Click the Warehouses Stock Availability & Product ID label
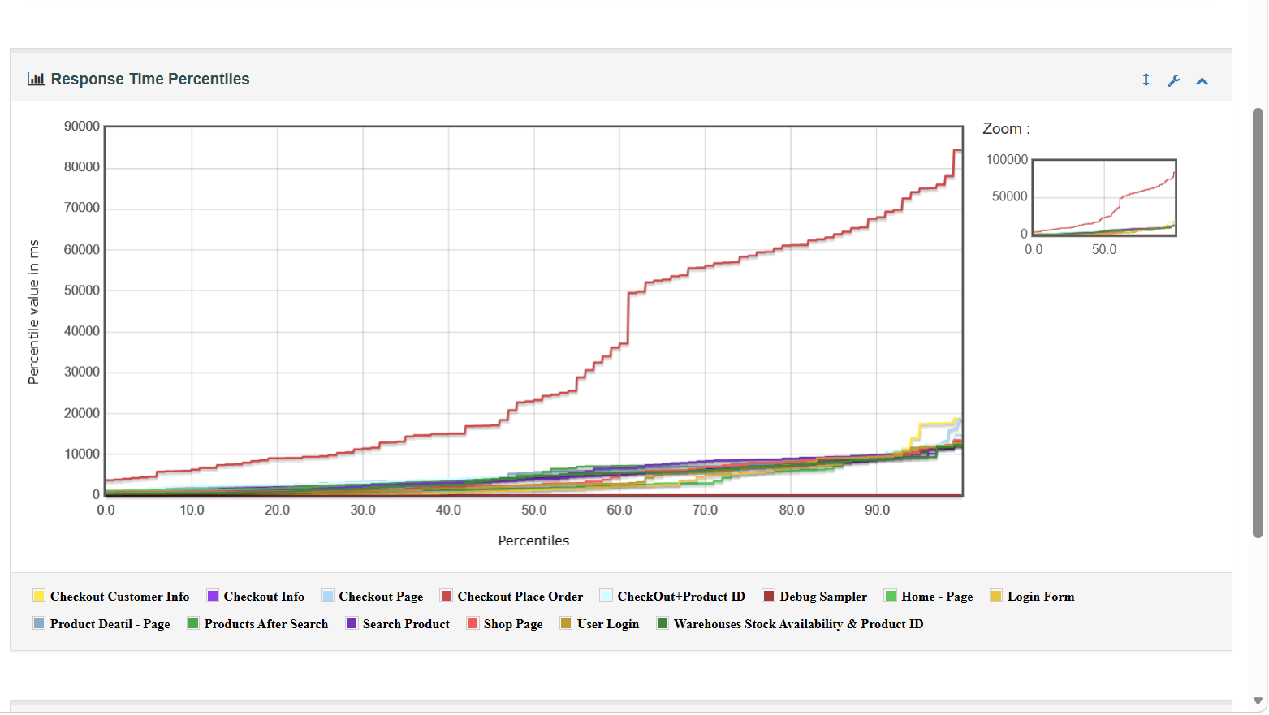Viewport: 1269px width, 715px height. [799, 624]
